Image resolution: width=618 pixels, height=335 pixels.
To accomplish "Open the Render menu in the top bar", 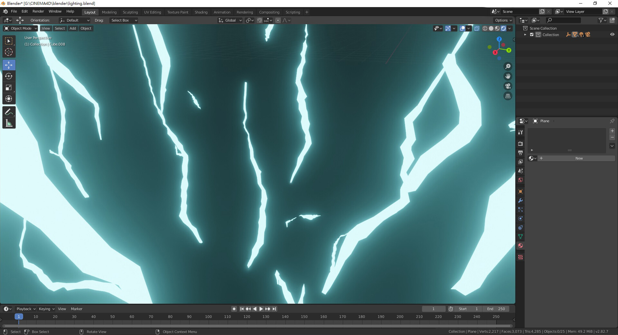I will point(38,11).
